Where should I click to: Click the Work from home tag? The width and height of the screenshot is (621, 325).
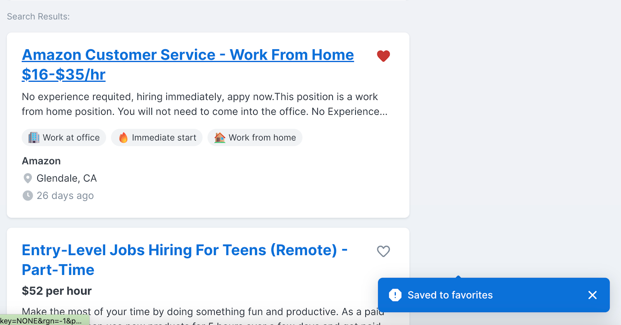click(x=255, y=138)
